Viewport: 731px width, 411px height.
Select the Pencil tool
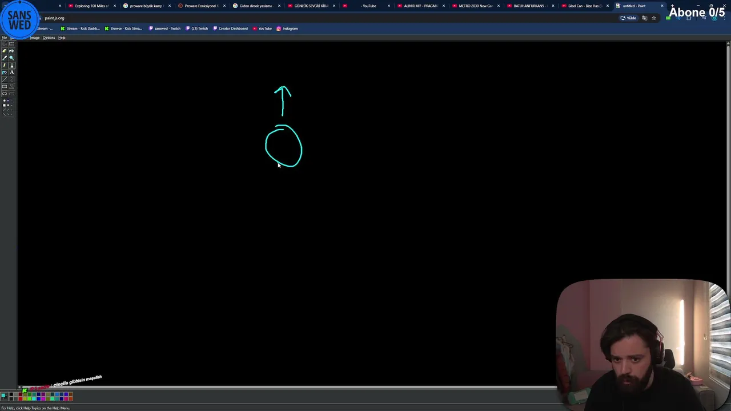(x=5, y=65)
